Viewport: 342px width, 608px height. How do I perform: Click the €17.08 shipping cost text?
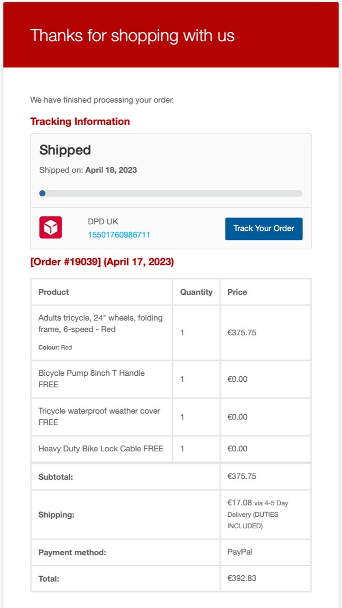(x=240, y=503)
